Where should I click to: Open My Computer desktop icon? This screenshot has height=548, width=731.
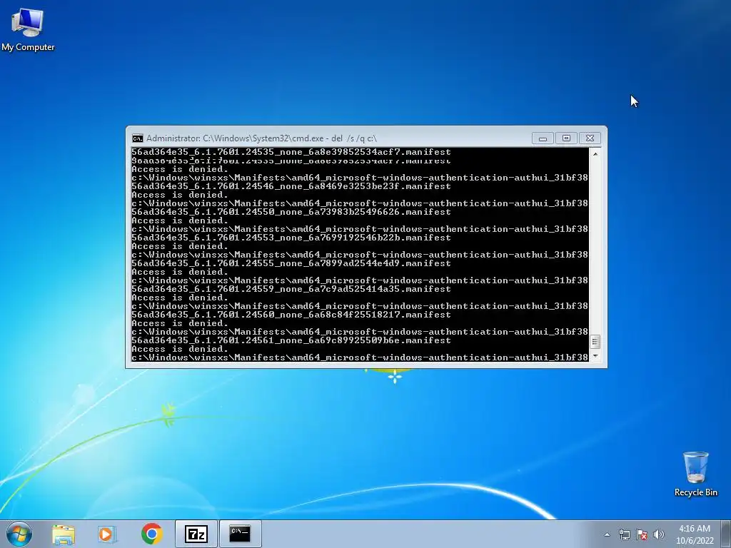28,30
